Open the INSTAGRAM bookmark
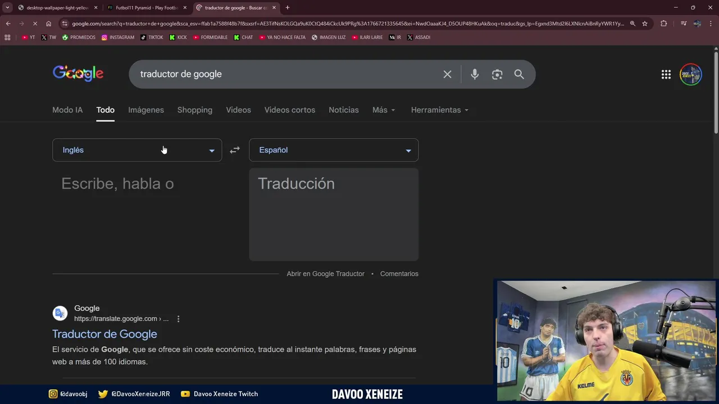Image resolution: width=719 pixels, height=404 pixels. point(118,37)
